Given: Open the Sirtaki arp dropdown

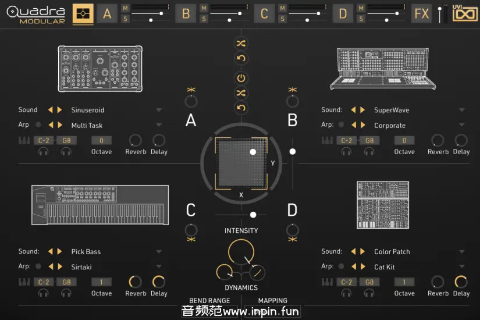Looking at the screenshot, I should point(159,266).
